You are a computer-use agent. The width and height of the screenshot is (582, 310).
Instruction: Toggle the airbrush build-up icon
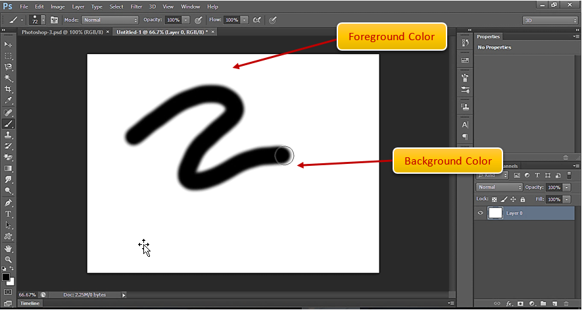pyautogui.click(x=256, y=20)
